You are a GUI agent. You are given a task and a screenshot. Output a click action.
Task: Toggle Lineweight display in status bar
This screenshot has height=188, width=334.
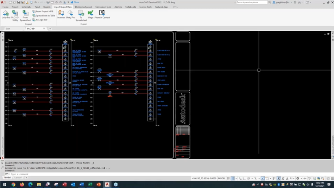(x=274, y=179)
